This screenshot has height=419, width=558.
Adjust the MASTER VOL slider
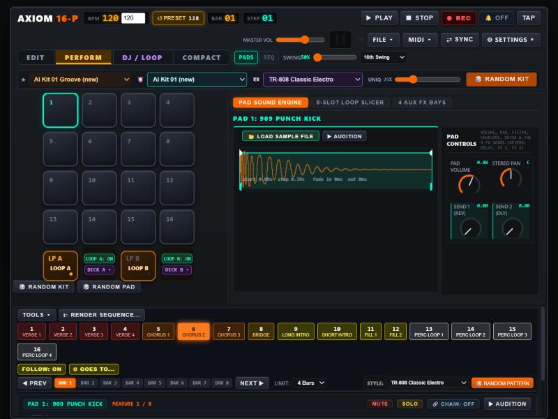pos(301,40)
